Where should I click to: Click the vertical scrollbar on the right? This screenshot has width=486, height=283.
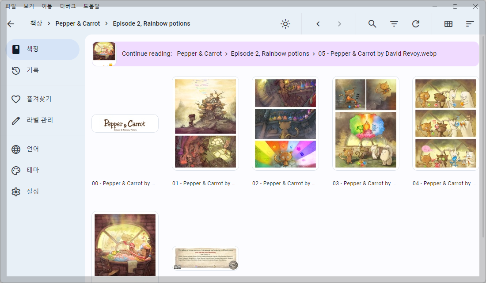point(483,137)
